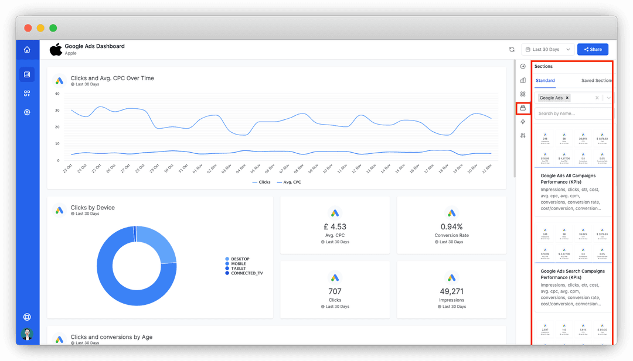Screen dimensions: 633x361
Task: Open the lightning bolt icon in right toolbar
Action: (x=523, y=122)
